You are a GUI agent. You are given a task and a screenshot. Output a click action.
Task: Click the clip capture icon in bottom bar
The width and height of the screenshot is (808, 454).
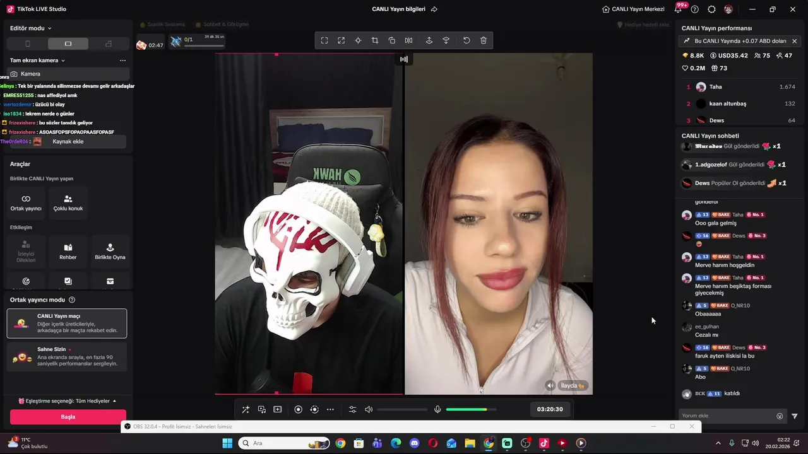[277, 409]
